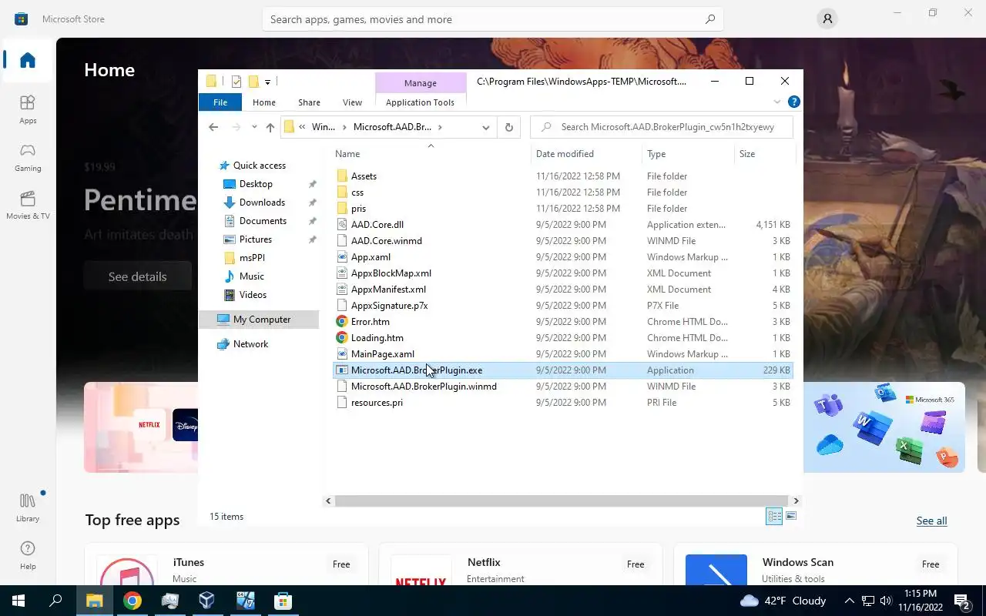Image resolution: width=986 pixels, height=616 pixels.
Task: Select Network in navigation pane
Action: (x=250, y=344)
